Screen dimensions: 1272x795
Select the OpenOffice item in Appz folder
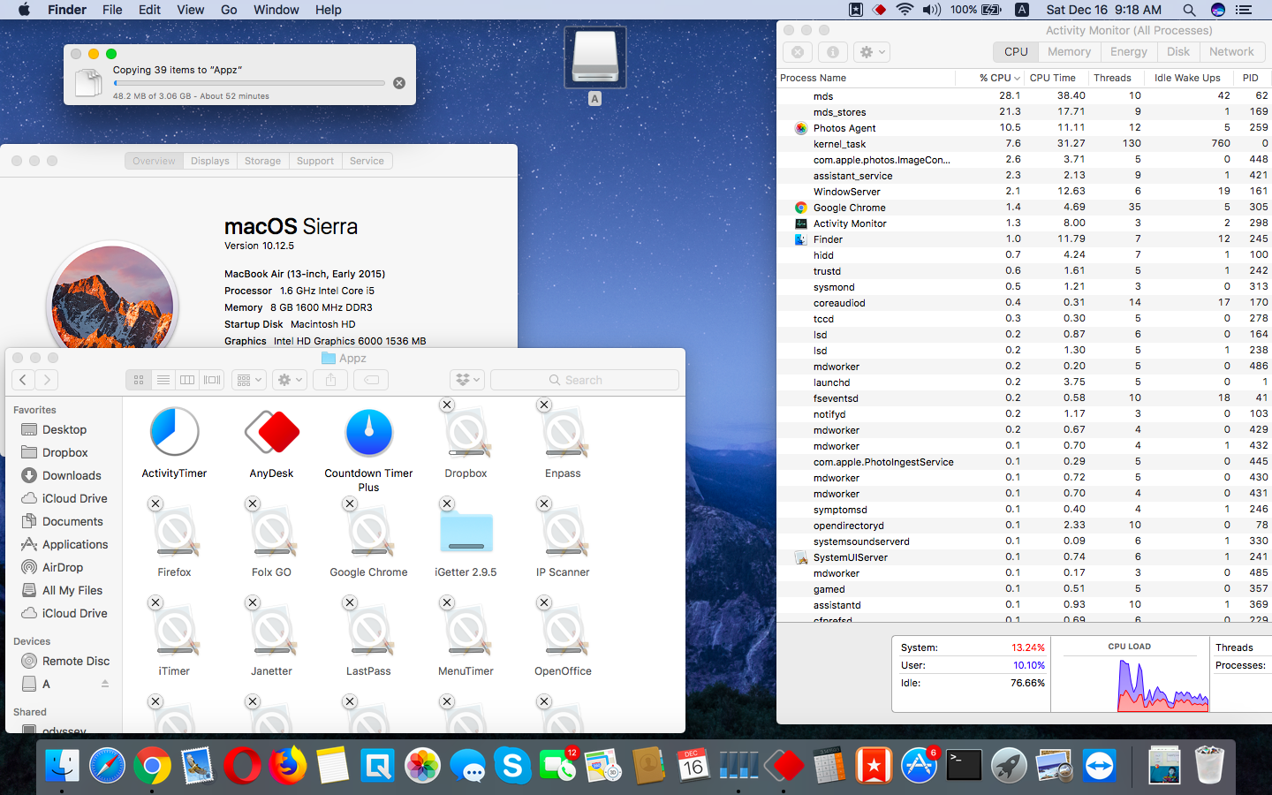pos(564,631)
